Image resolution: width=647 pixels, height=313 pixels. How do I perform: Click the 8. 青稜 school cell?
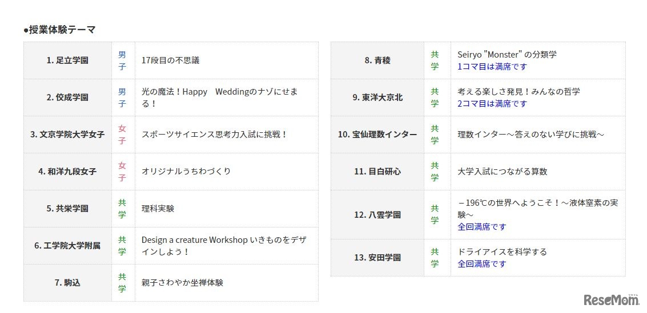tap(377, 60)
